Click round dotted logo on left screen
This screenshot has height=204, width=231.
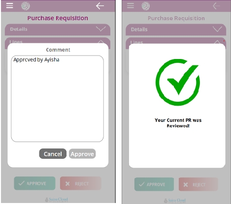pyautogui.click(x=26, y=6)
